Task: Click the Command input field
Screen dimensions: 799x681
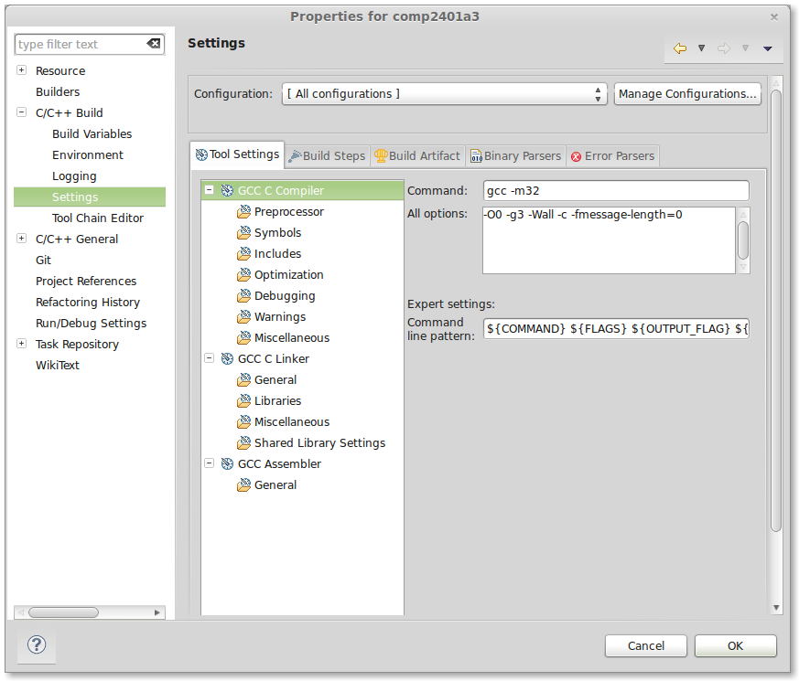Action: click(615, 191)
